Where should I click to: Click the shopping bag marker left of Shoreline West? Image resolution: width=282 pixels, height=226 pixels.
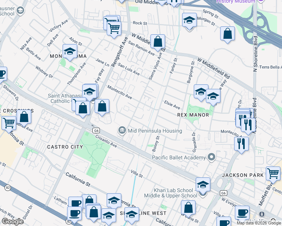click(x=94, y=212)
